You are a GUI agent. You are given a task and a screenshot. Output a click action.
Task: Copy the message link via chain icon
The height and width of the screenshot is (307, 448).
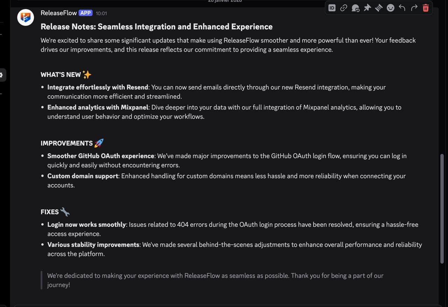coord(343,7)
